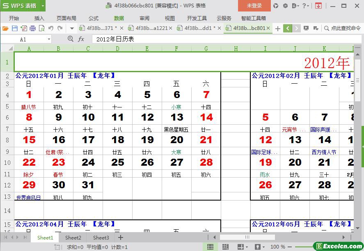Click the 100 % zoom level text
Image resolution: width=364 pixels, height=251 pixels.
(x=278, y=247)
